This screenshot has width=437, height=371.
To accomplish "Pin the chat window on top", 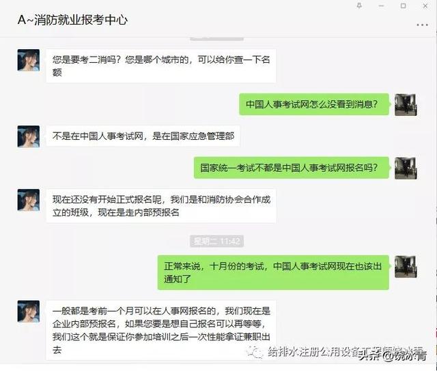I will pos(359,5).
